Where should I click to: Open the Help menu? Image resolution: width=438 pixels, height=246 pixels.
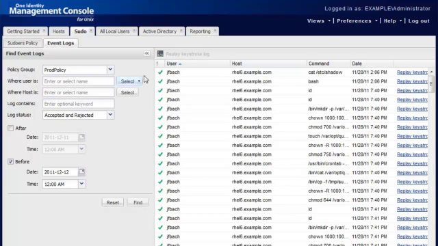[x=393, y=21]
